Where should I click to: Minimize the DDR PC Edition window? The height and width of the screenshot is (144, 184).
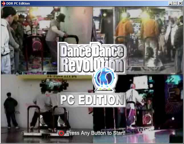coord(170,3)
